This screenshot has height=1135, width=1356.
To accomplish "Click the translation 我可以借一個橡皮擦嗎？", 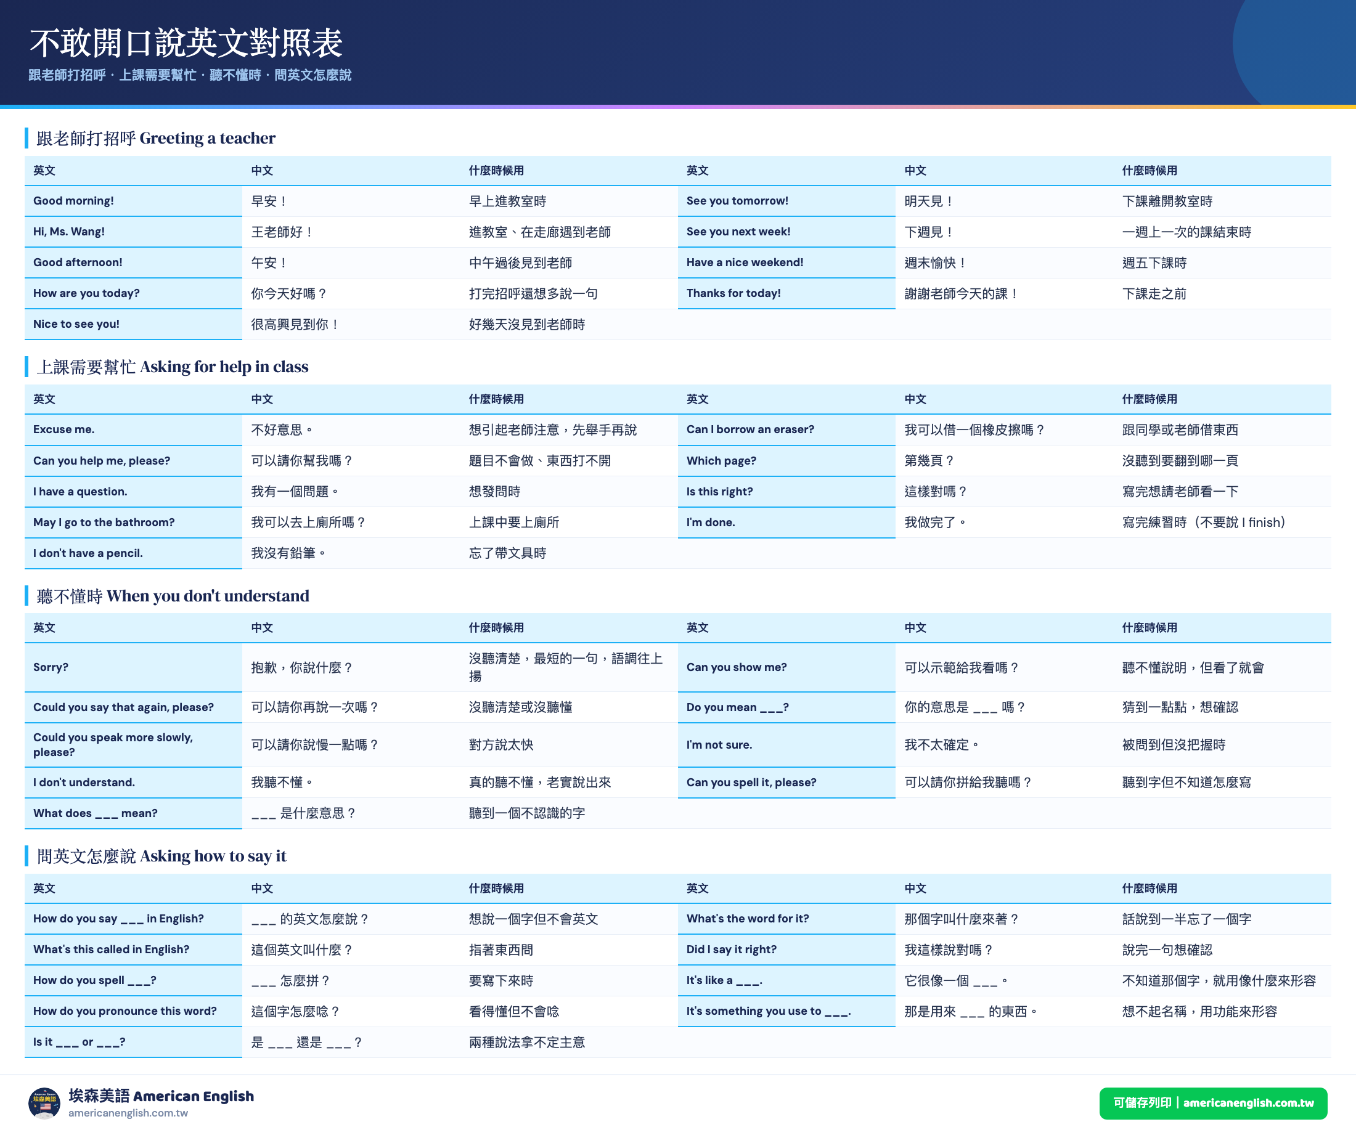I will [x=974, y=429].
